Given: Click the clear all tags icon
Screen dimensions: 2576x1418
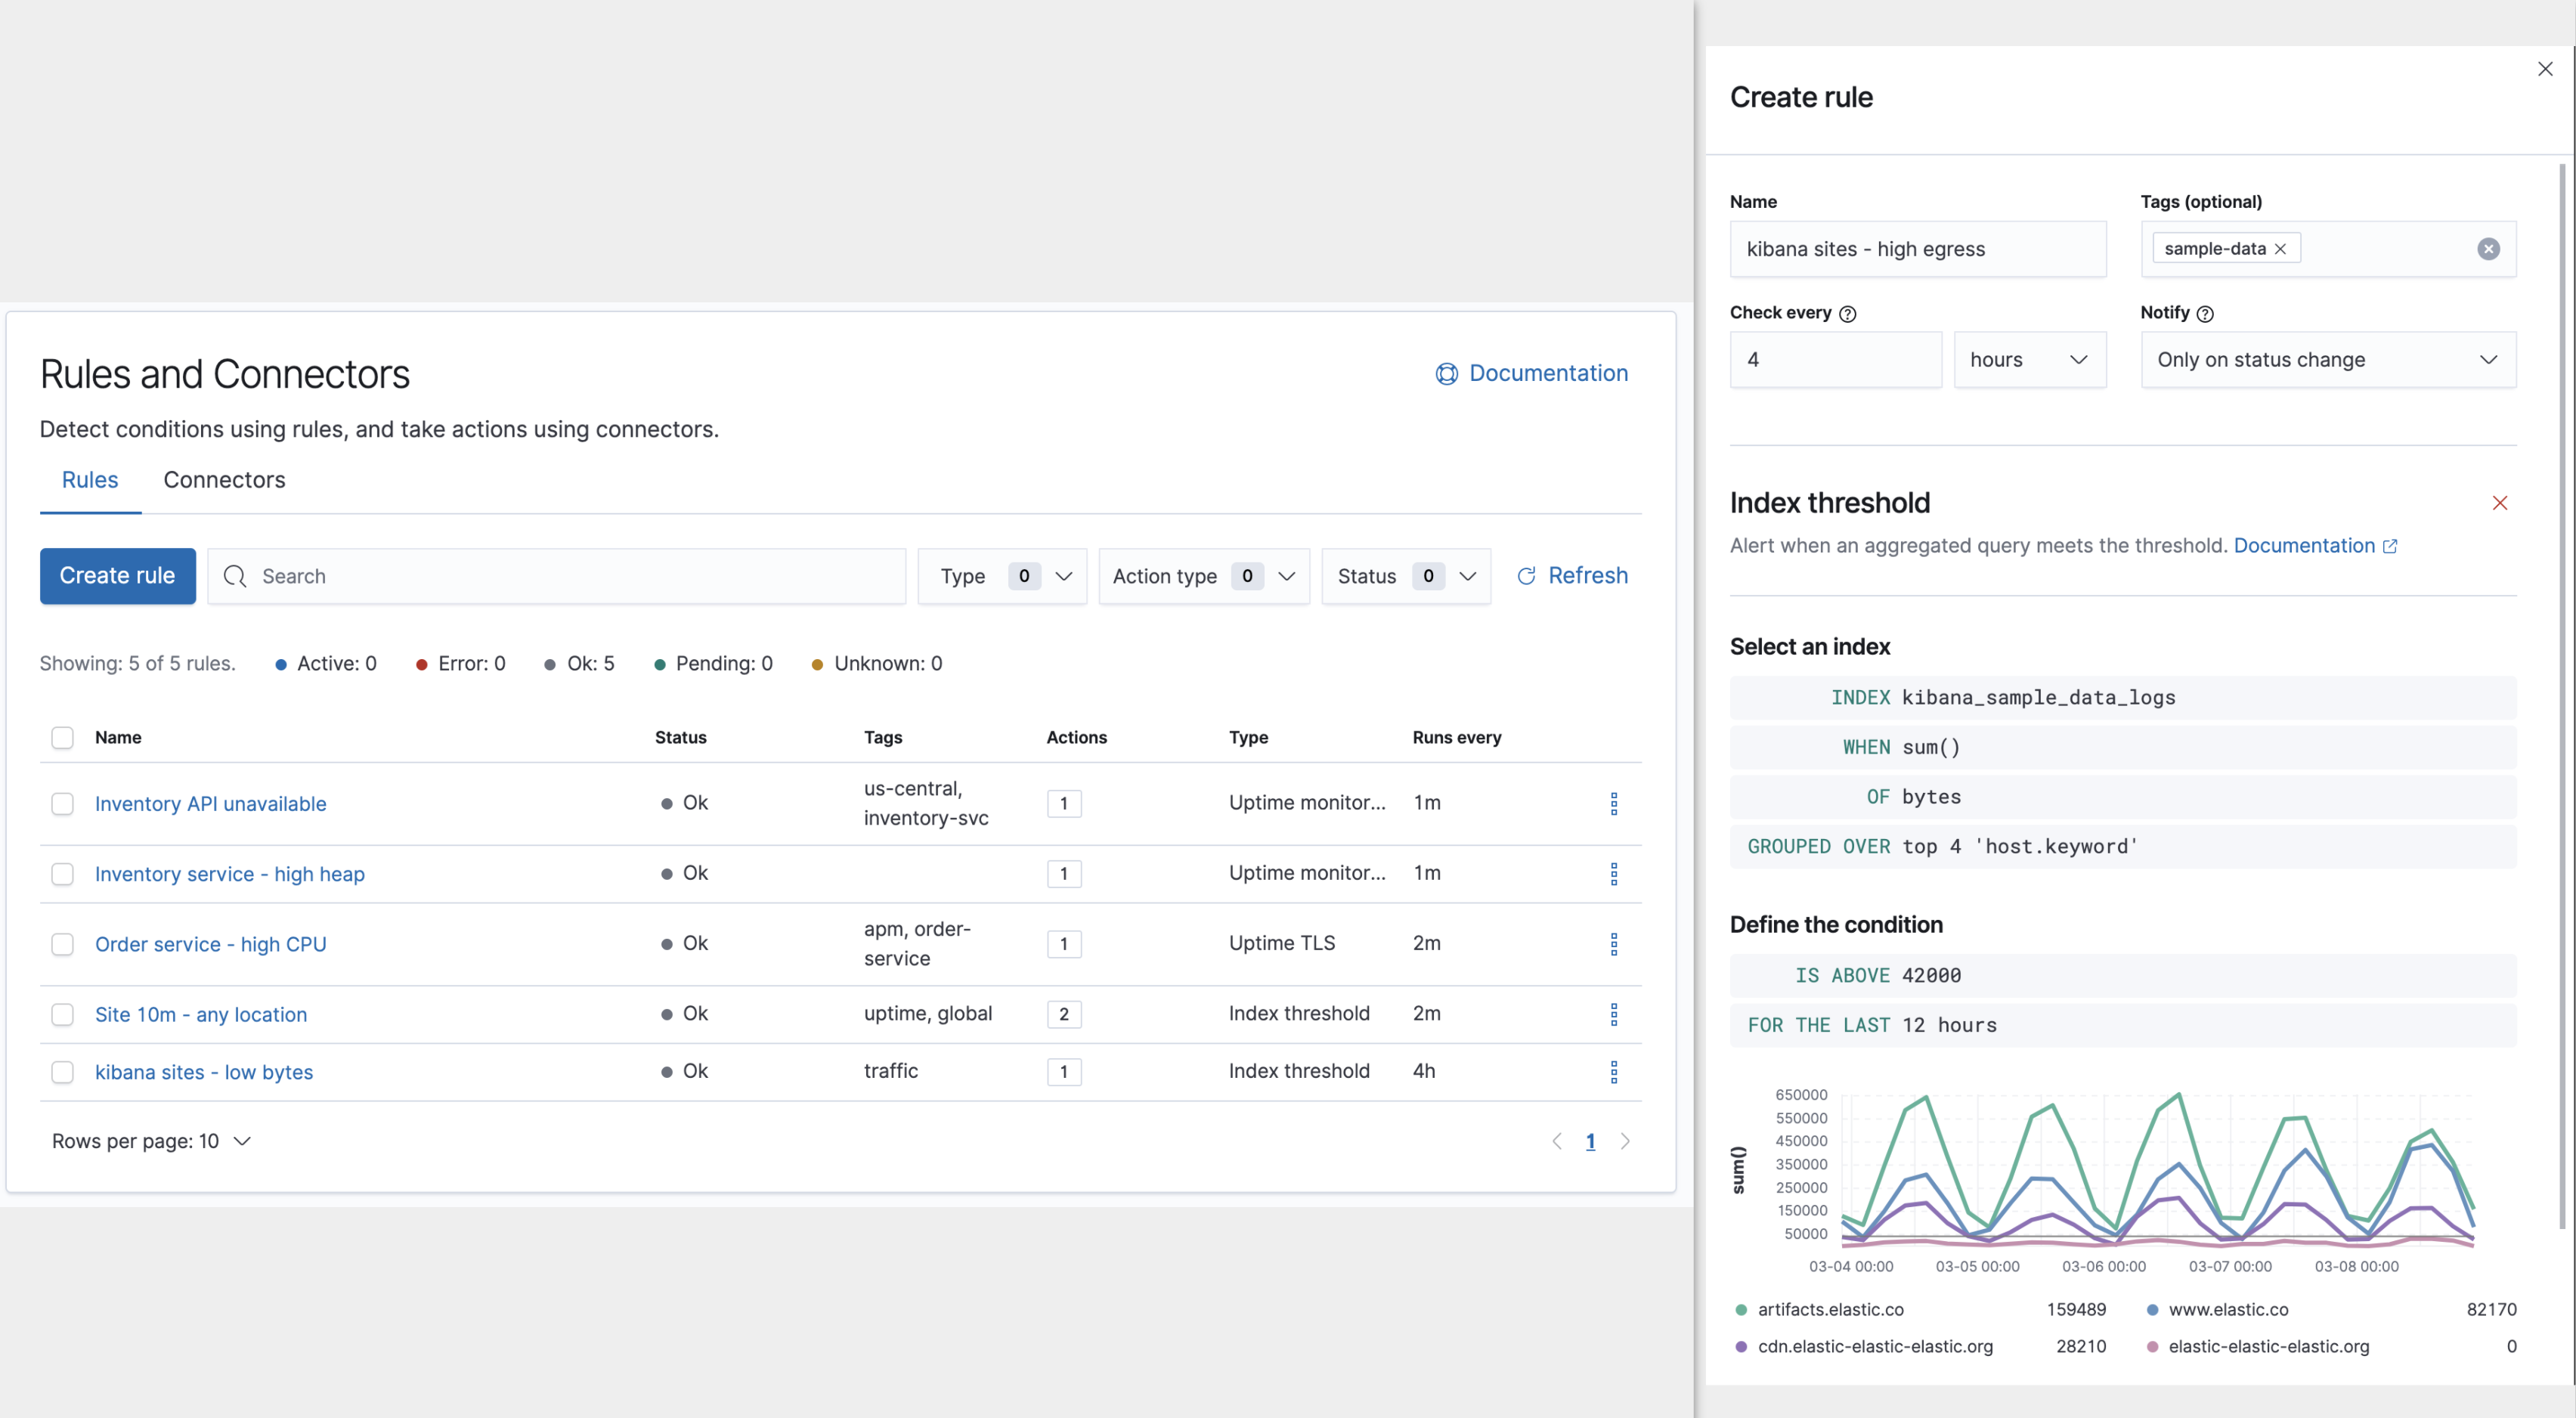Looking at the screenshot, I should point(2491,248).
